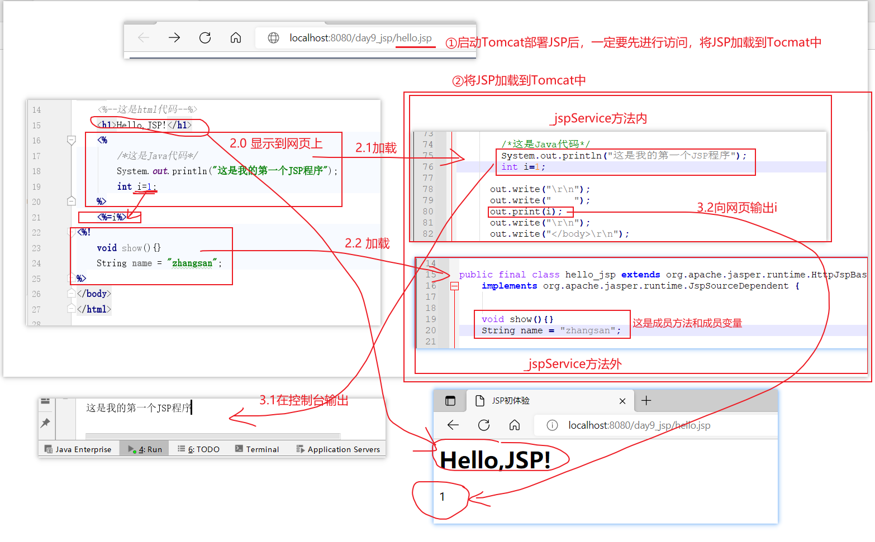Refresh the bottom browser window page
The height and width of the screenshot is (542, 875).
484,425
